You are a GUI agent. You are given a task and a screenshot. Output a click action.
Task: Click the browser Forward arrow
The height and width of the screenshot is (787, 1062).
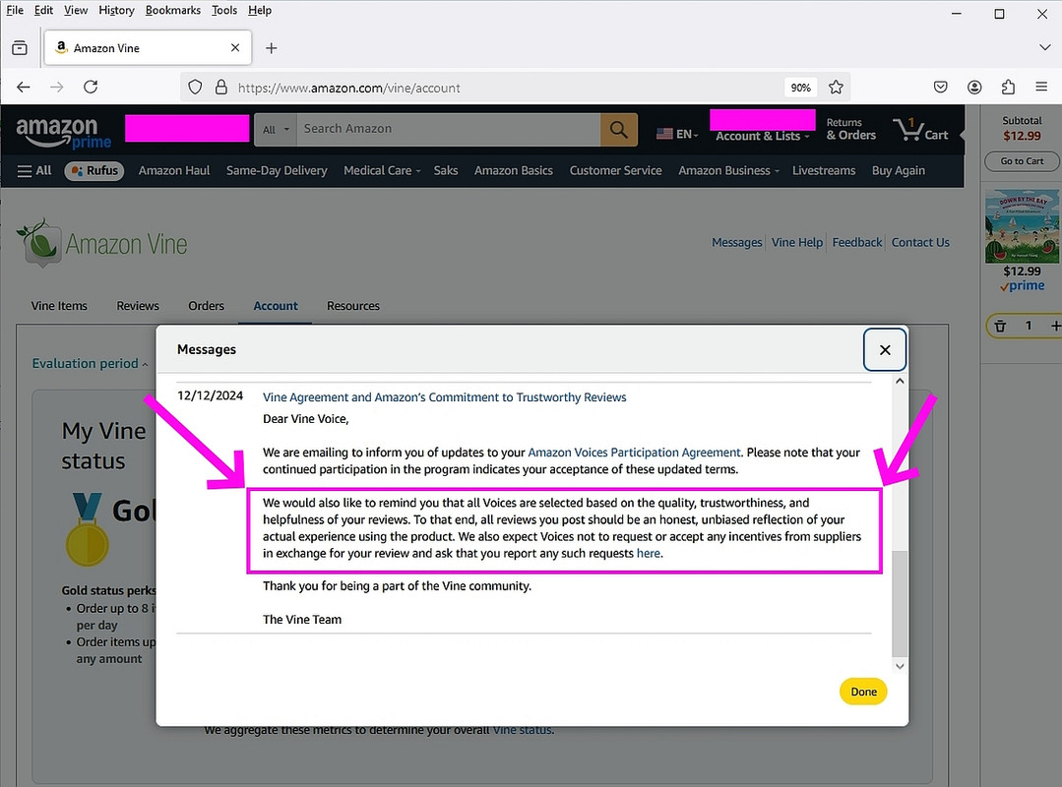pyautogui.click(x=57, y=88)
